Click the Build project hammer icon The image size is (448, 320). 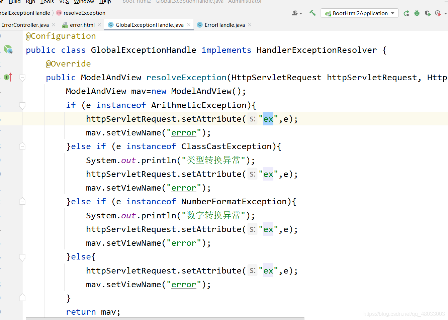(312, 13)
